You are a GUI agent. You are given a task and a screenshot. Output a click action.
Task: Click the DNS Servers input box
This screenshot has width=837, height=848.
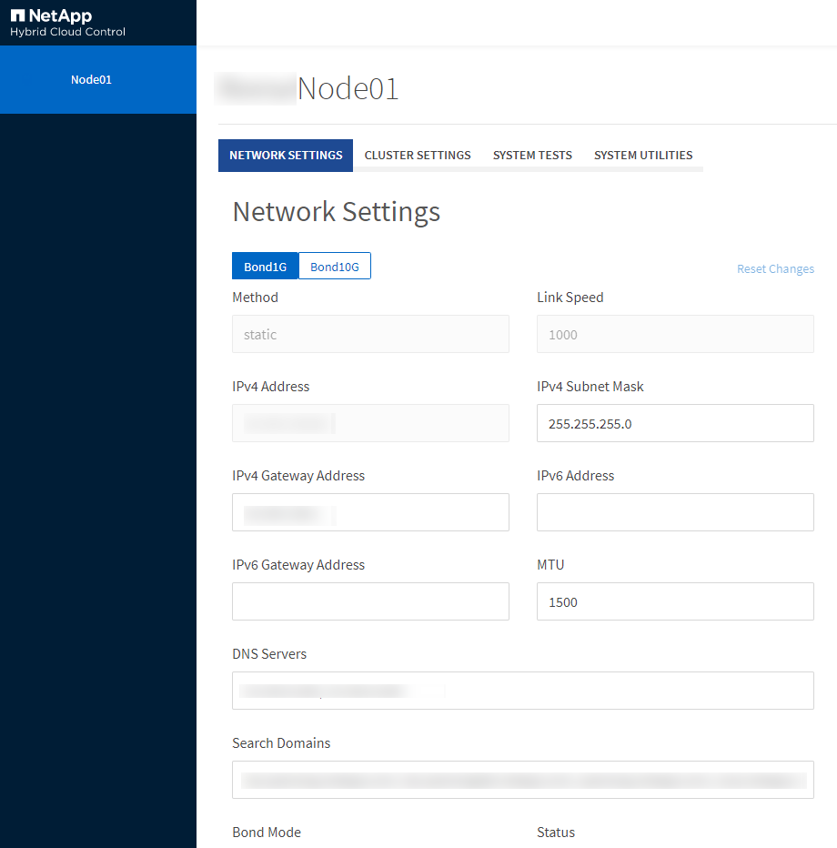[x=522, y=691]
